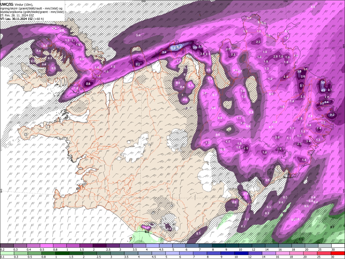
Task: Click the 15W longitude label at top
Action: 285,1
